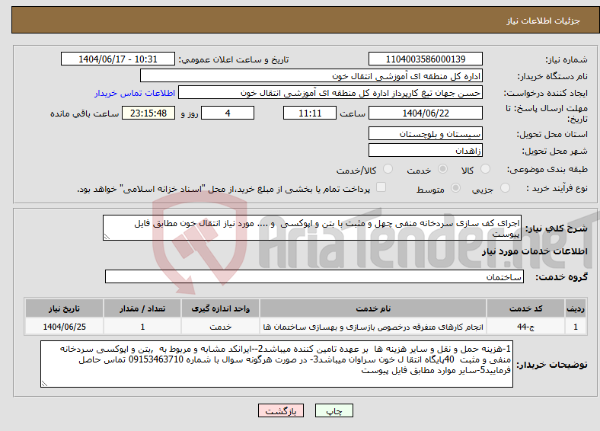Click the page header جزئیات اطلاعات نیاز
Image resolution: width=600 pixels, height=431 pixels.
(544, 21)
